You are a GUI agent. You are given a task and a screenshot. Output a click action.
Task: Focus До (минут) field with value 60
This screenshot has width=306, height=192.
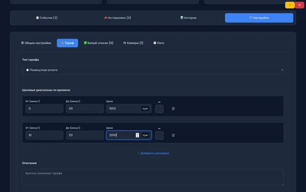85,108
